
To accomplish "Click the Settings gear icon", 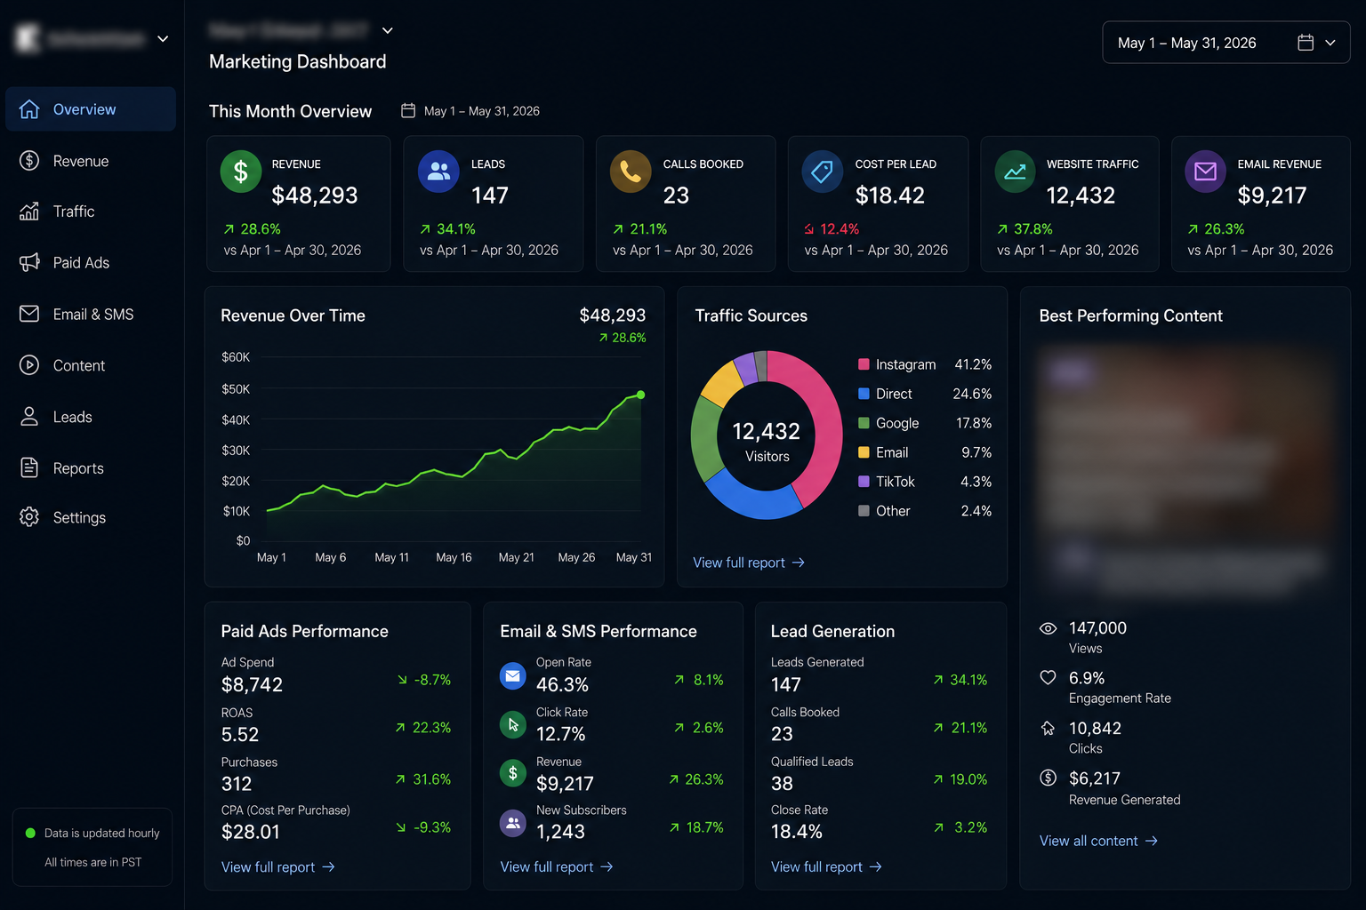I will coord(29,517).
